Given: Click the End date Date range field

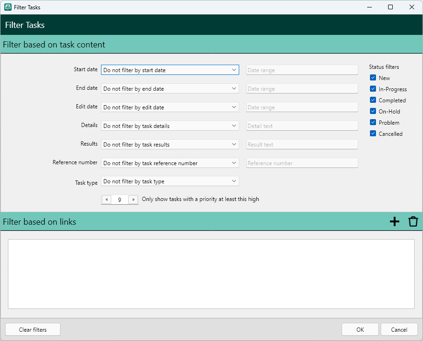Looking at the screenshot, I should click(x=302, y=88).
